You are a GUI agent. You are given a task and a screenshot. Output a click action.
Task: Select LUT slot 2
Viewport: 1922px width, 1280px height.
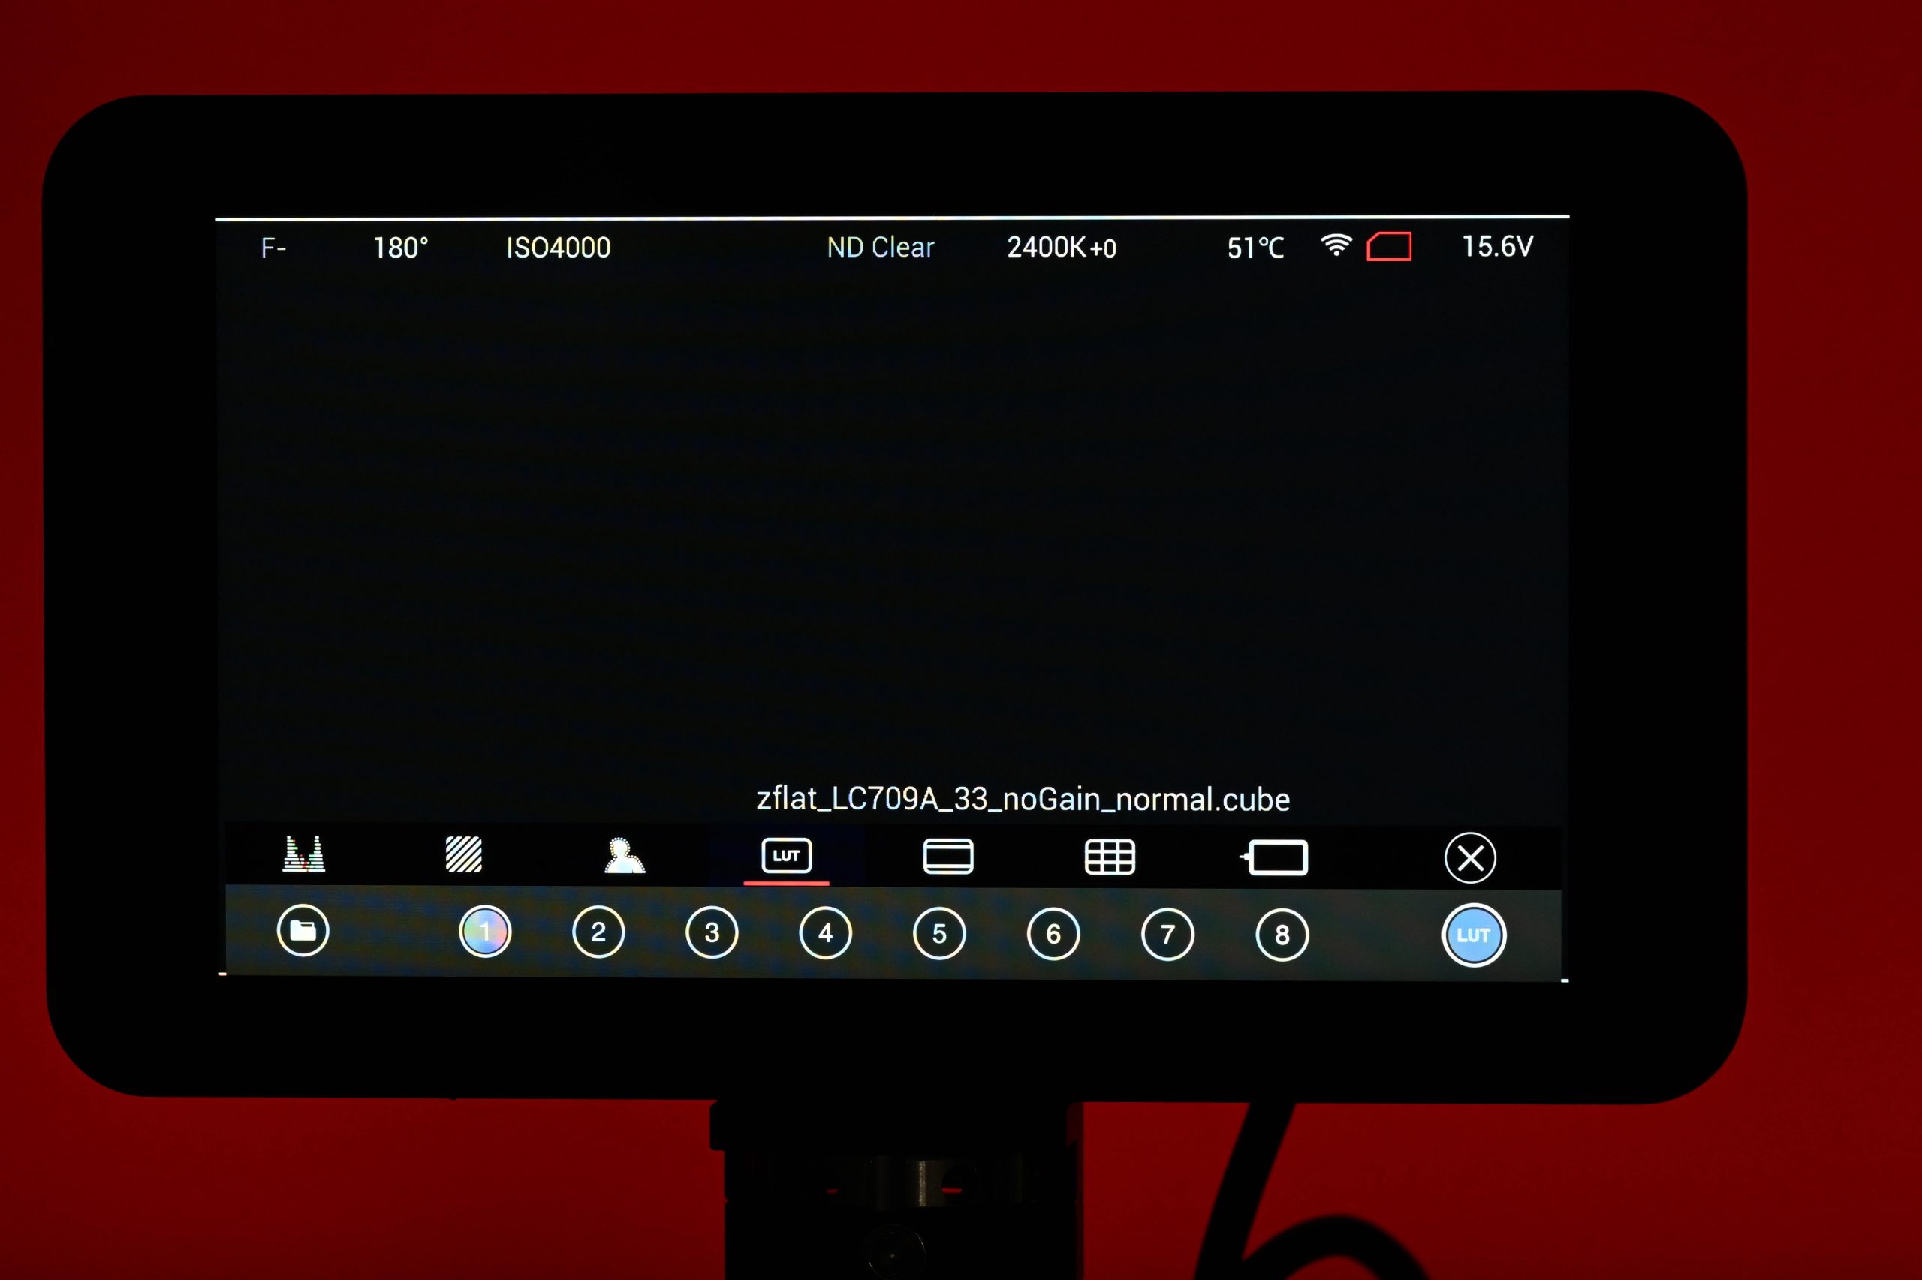tap(598, 932)
